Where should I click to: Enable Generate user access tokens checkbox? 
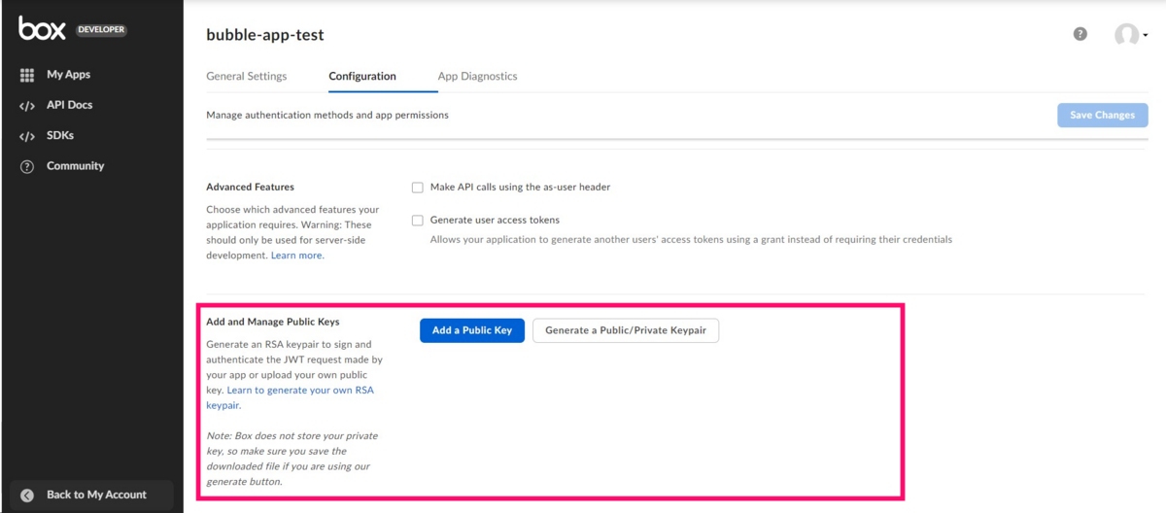pyautogui.click(x=418, y=221)
